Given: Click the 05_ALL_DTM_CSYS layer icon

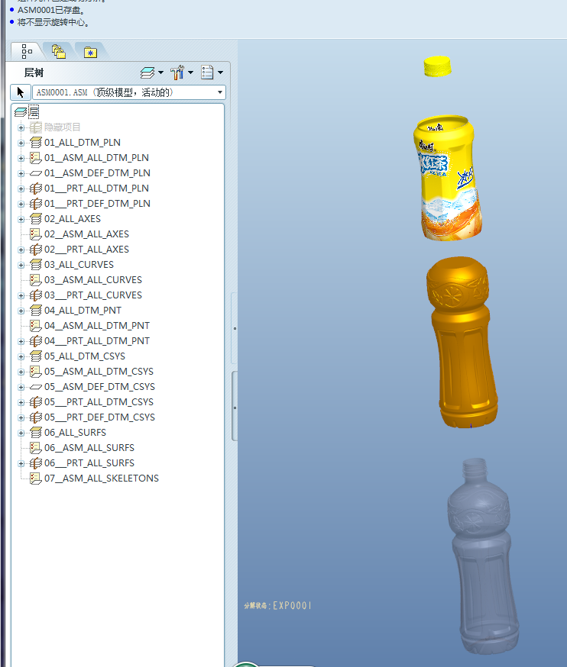Looking at the screenshot, I should (x=36, y=356).
